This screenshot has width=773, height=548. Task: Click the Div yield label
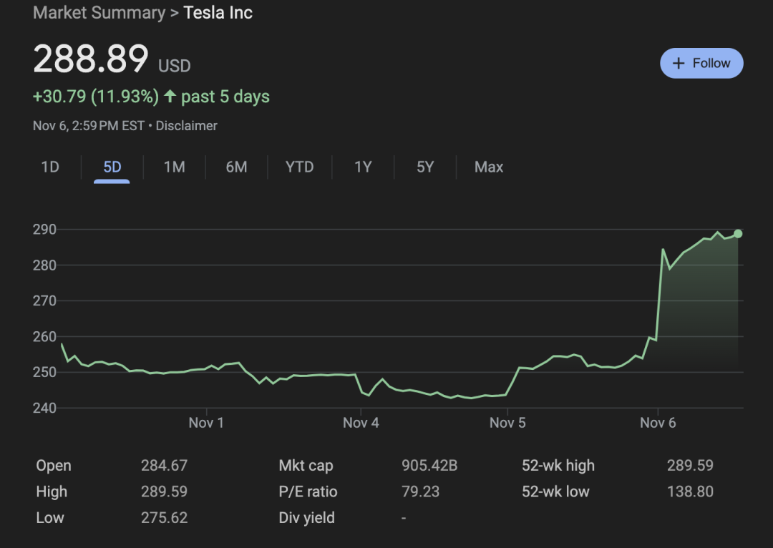(306, 518)
